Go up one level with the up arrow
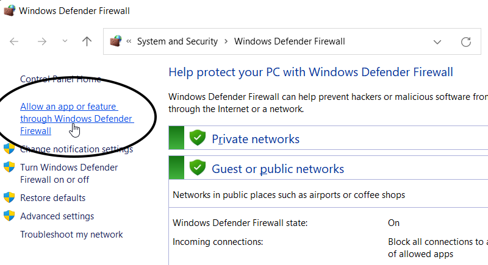 (87, 41)
